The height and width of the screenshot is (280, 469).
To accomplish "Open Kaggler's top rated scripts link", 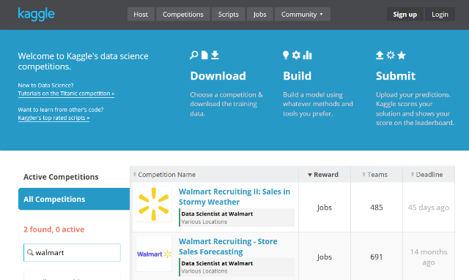I will pos(53,118).
